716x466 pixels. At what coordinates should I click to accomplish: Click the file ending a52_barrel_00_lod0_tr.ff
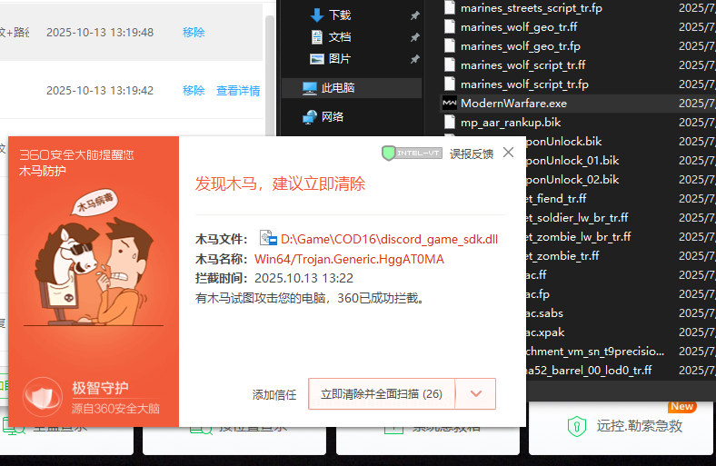[x=589, y=370]
